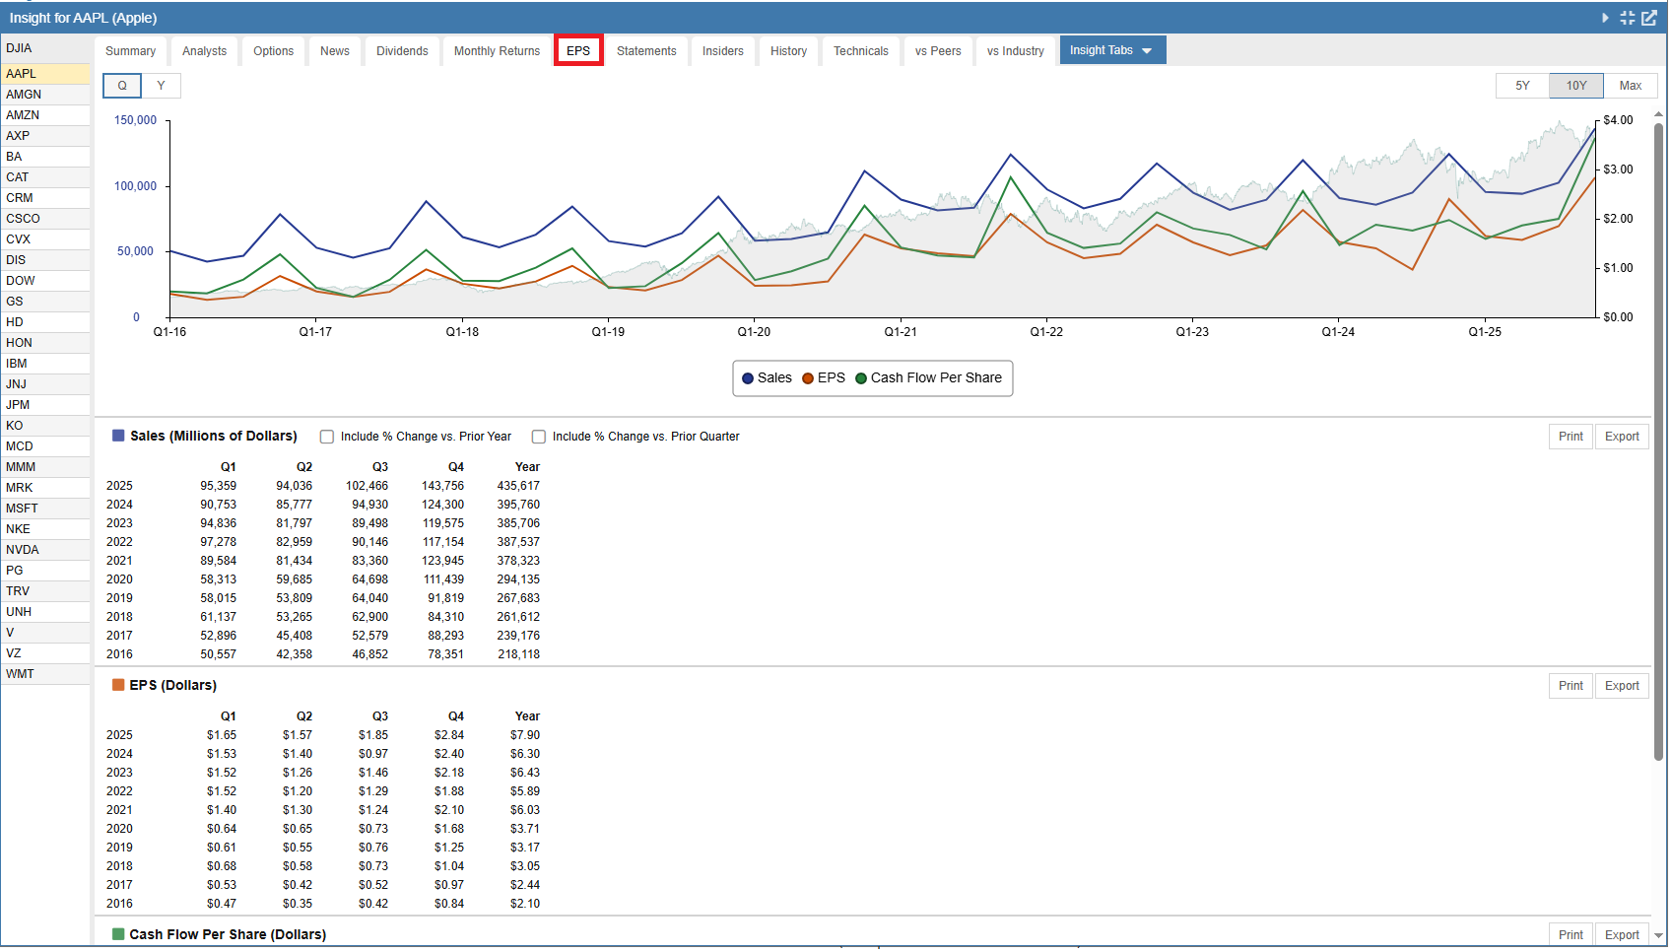Switch to the Summary tab

(130, 51)
